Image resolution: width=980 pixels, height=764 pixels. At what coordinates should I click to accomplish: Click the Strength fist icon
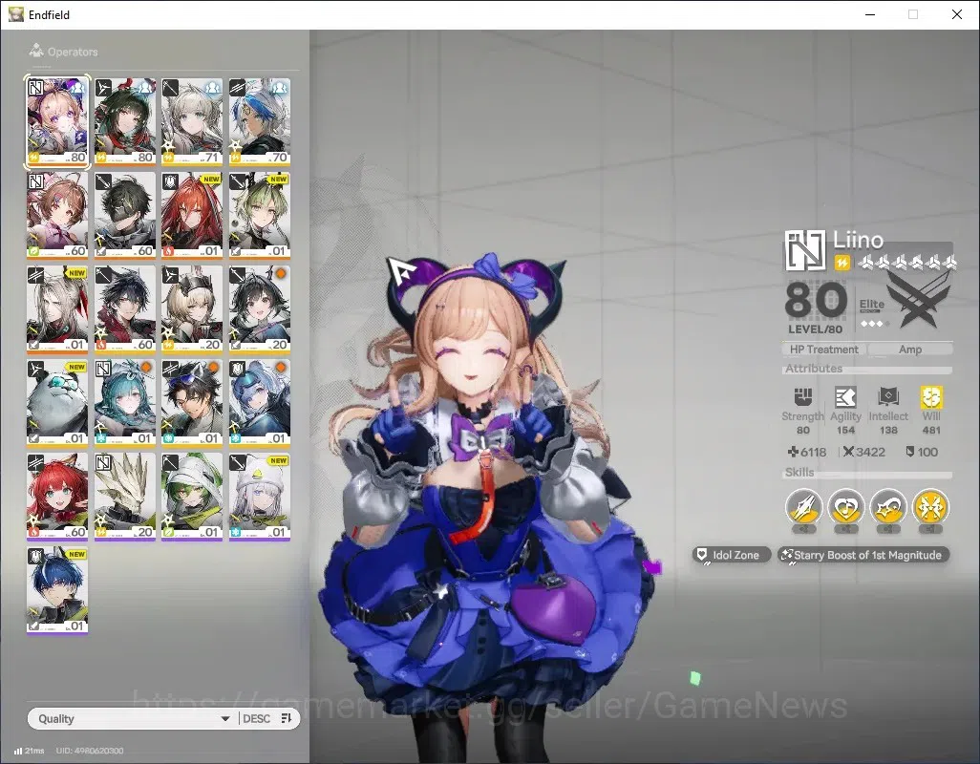802,396
